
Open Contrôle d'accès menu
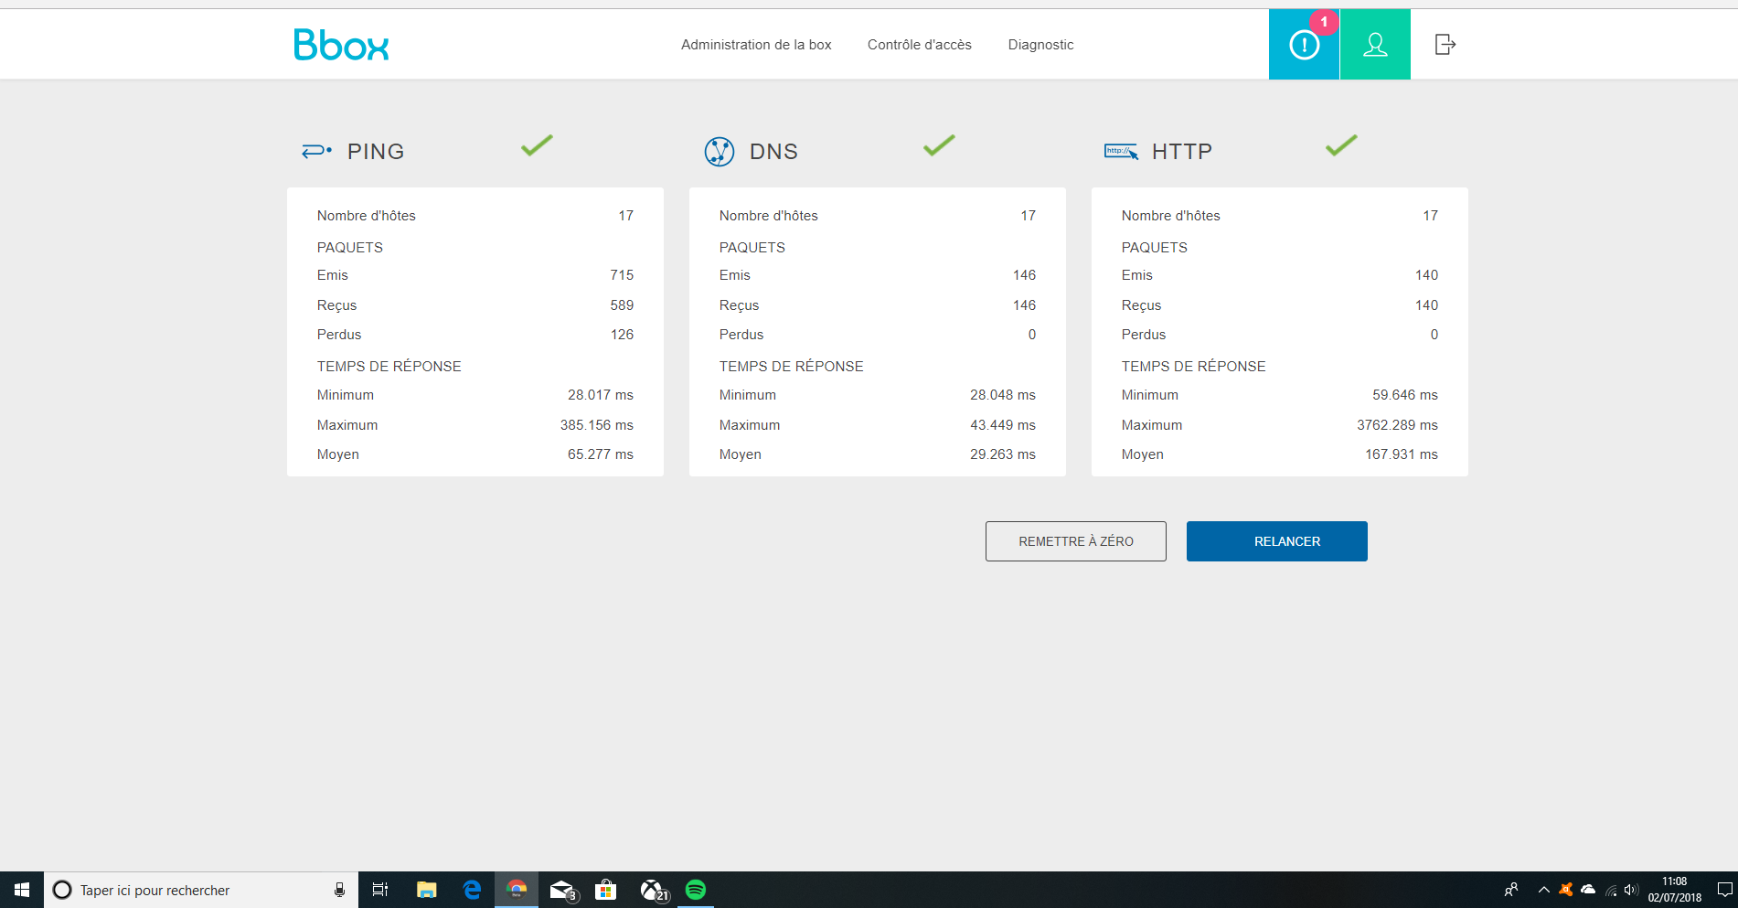click(x=919, y=45)
